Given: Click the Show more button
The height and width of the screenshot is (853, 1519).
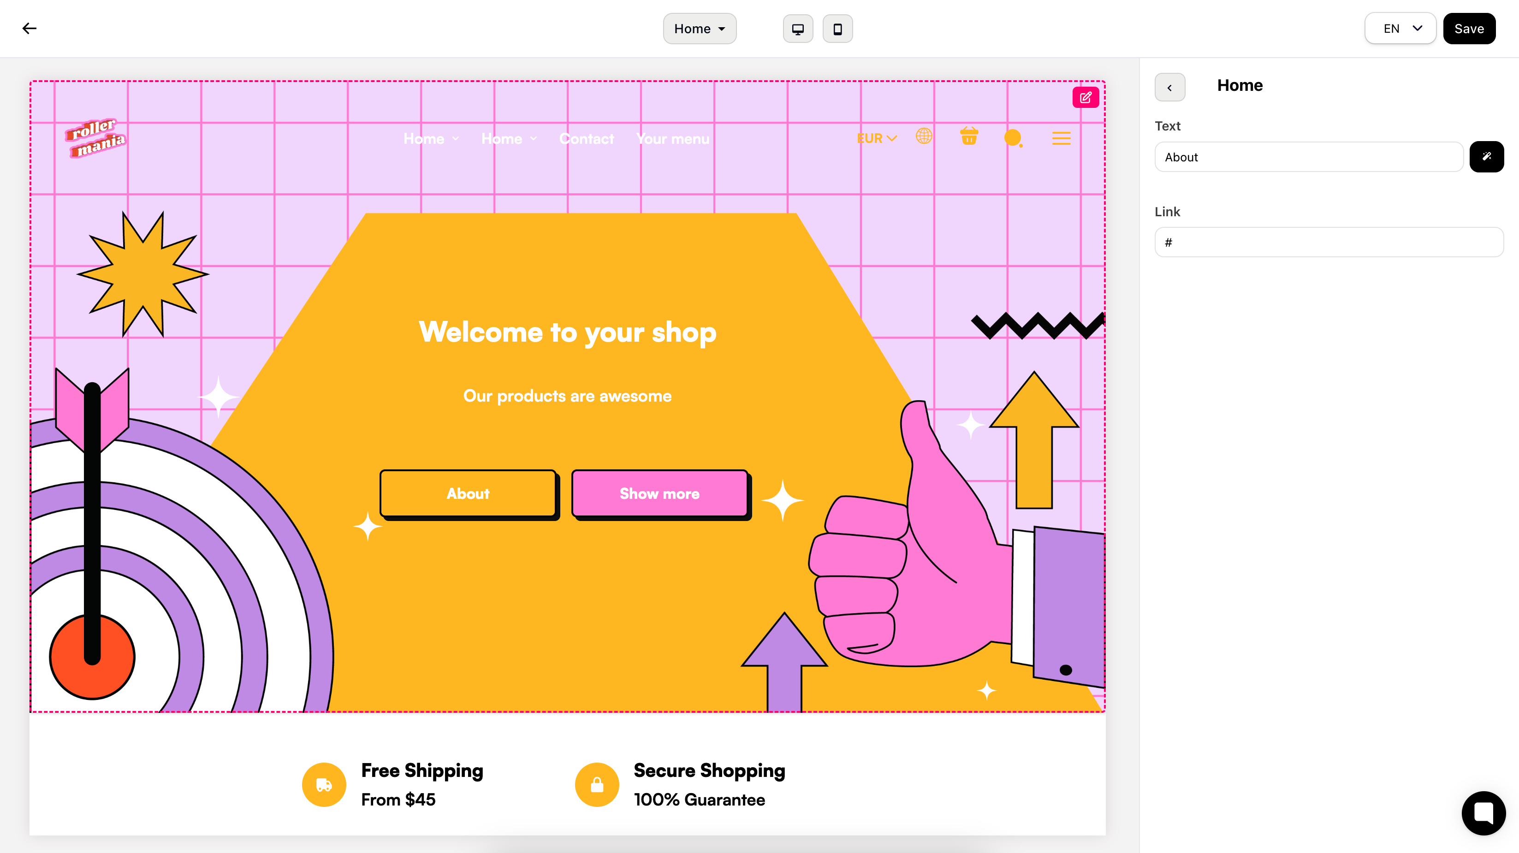Looking at the screenshot, I should 659,493.
